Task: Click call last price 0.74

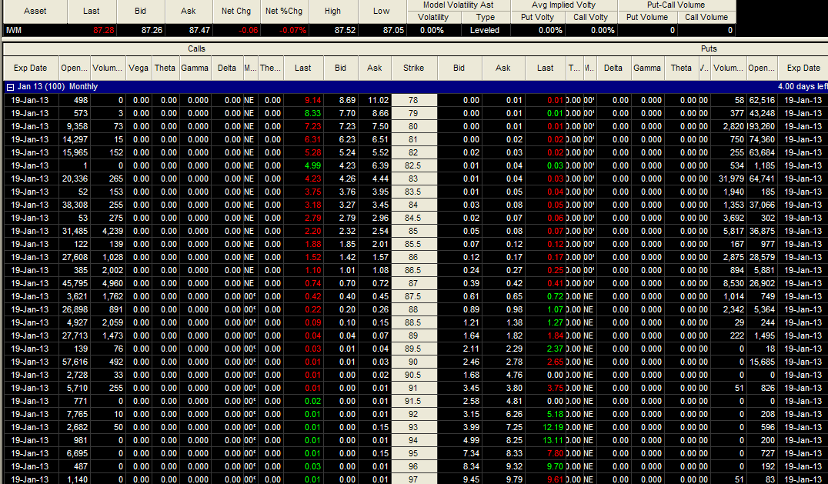Action: coord(312,283)
